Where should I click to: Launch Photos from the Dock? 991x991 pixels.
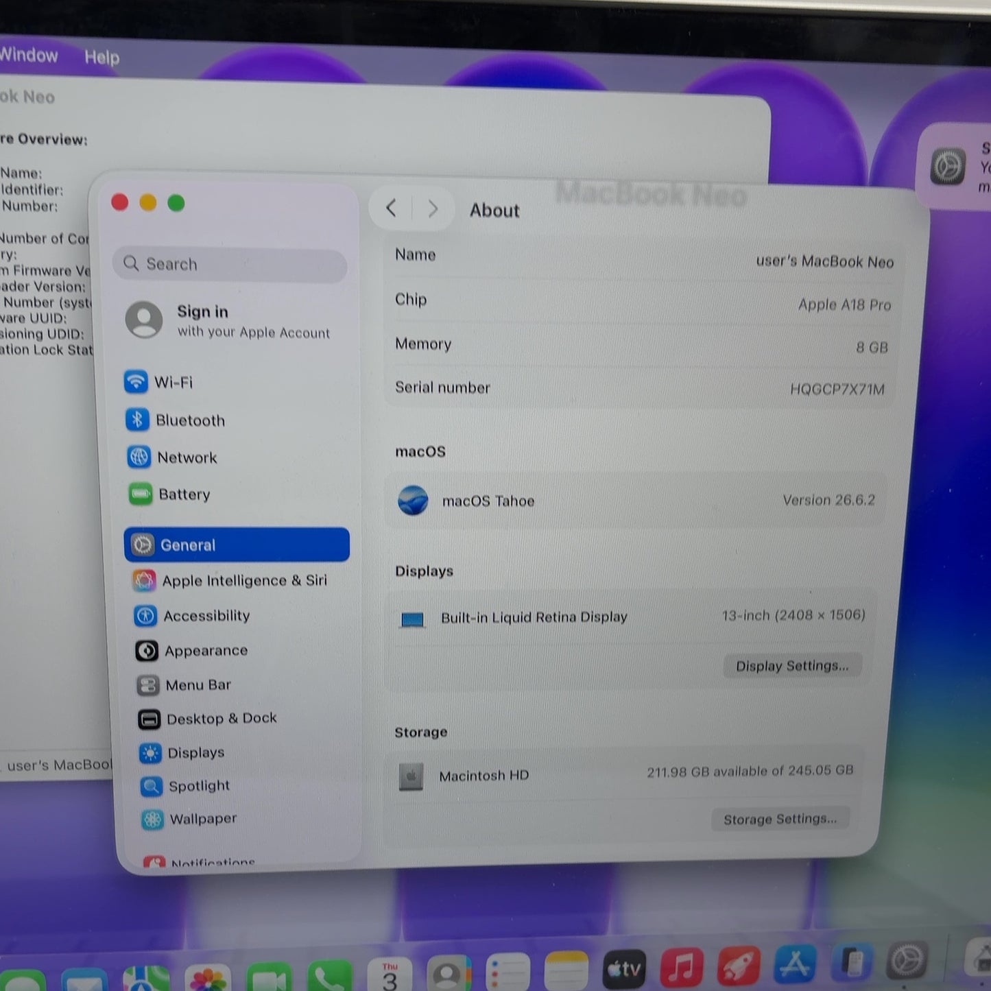[208, 978]
